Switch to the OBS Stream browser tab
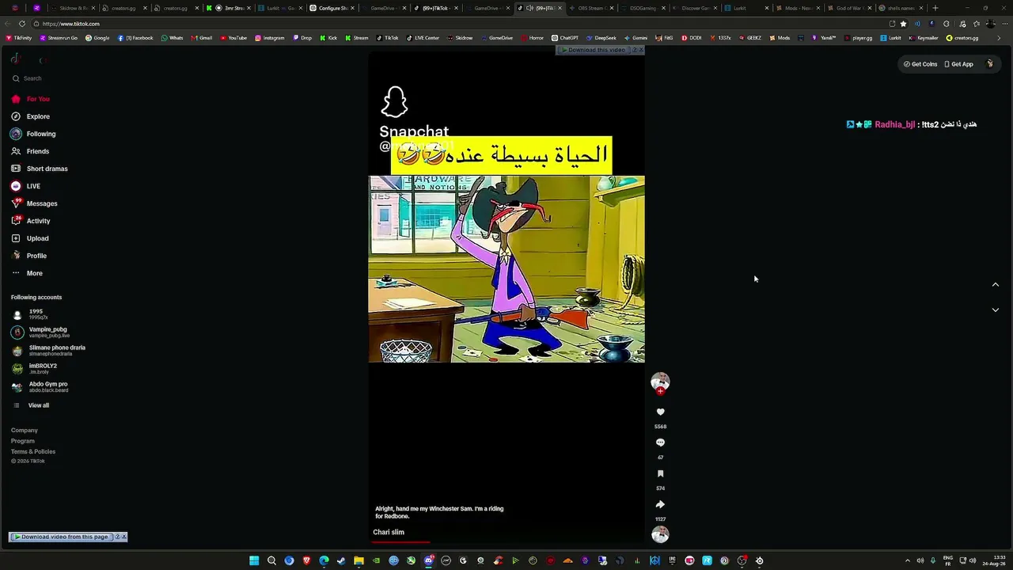Image resolution: width=1013 pixels, height=570 pixels. pos(590,8)
